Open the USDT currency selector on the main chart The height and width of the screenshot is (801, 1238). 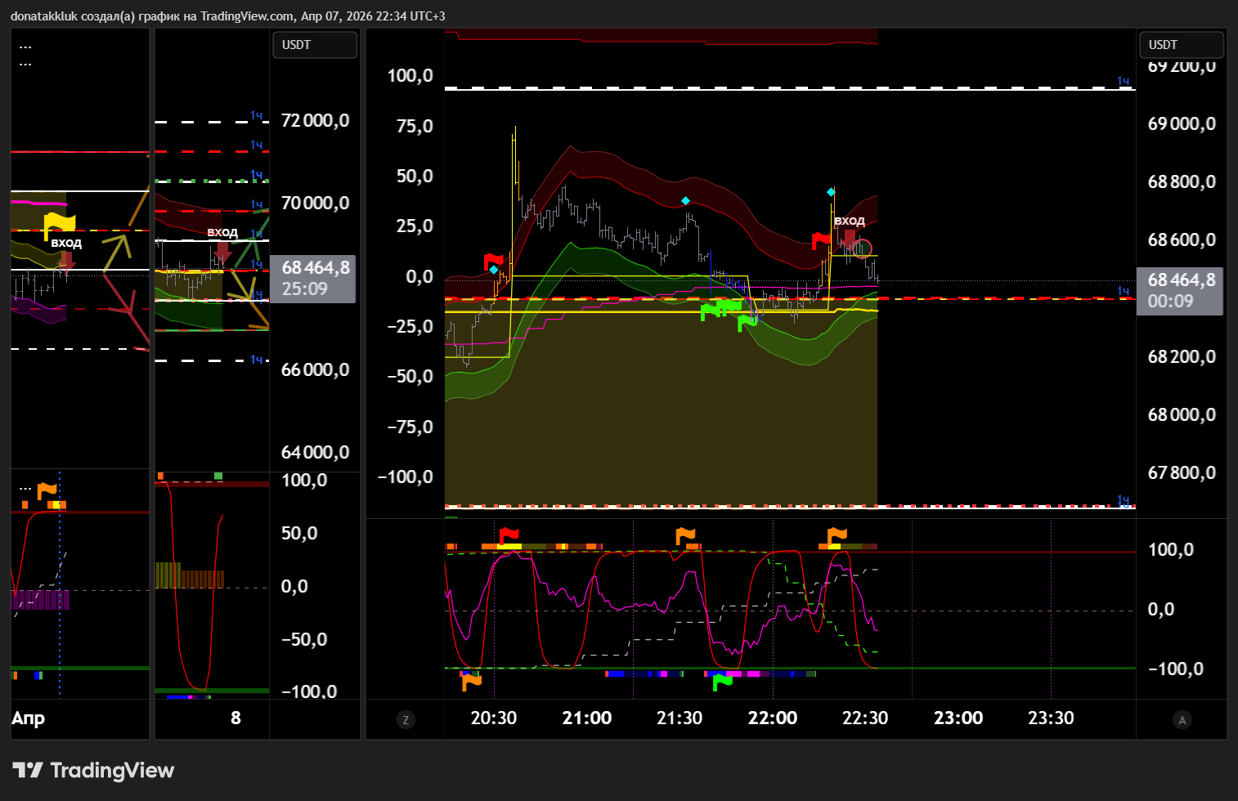click(x=1181, y=45)
